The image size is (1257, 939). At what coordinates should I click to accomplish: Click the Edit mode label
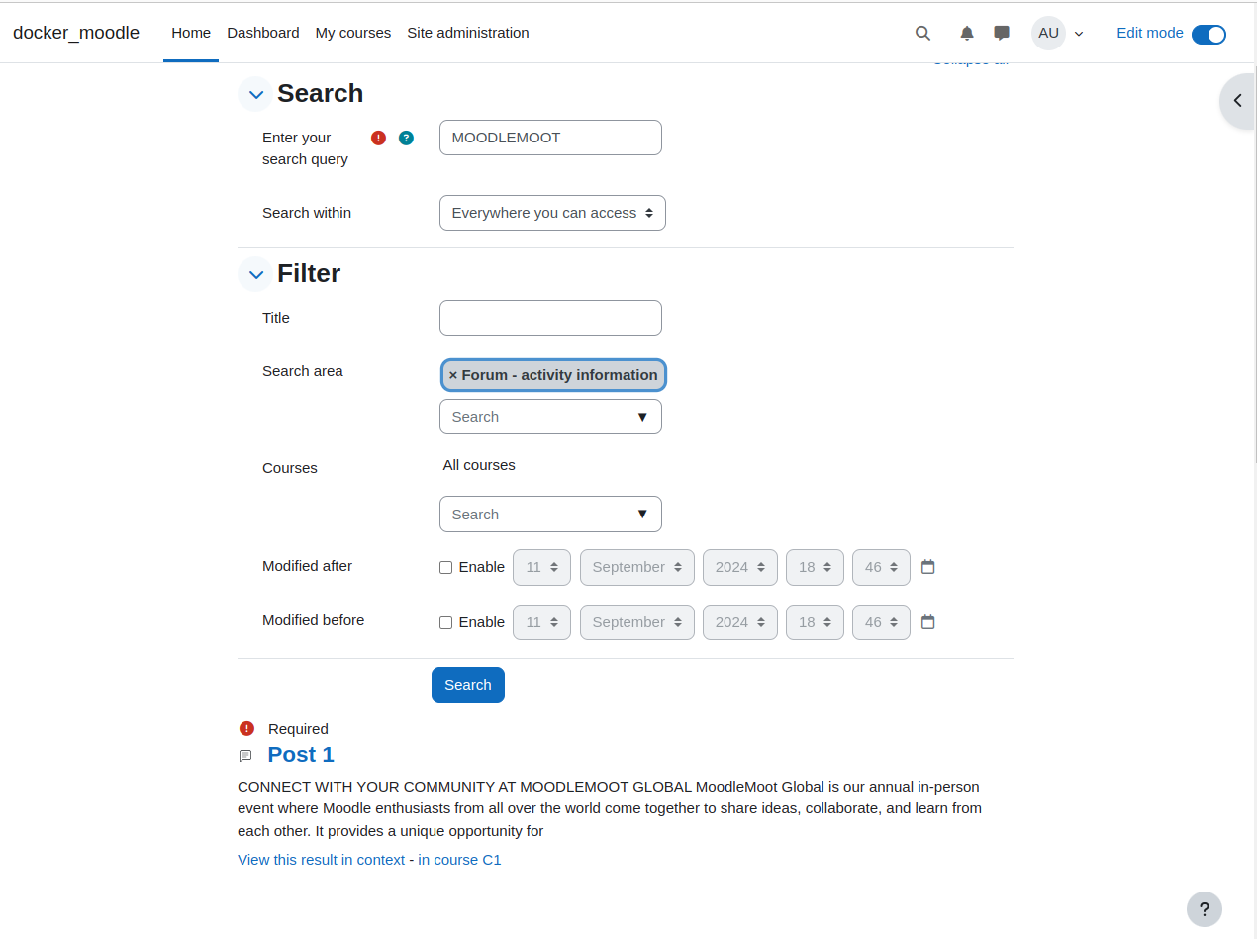(x=1150, y=33)
